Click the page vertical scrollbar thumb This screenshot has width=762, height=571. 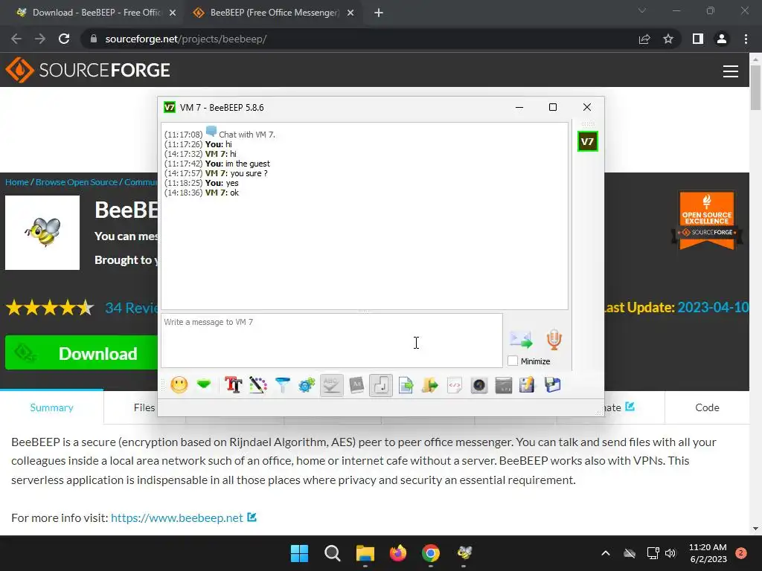tap(755, 88)
